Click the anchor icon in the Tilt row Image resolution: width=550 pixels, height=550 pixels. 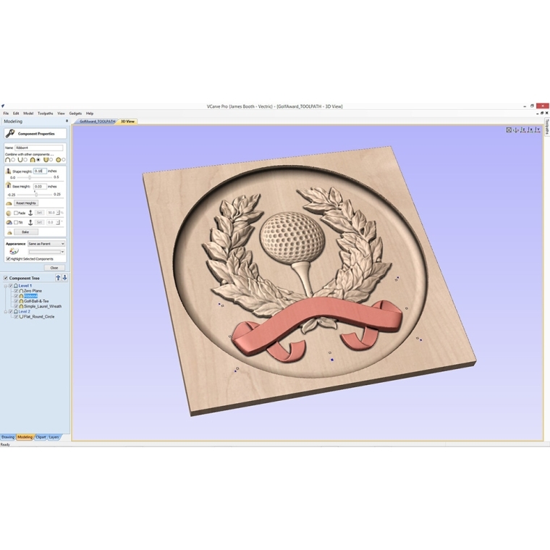point(30,222)
